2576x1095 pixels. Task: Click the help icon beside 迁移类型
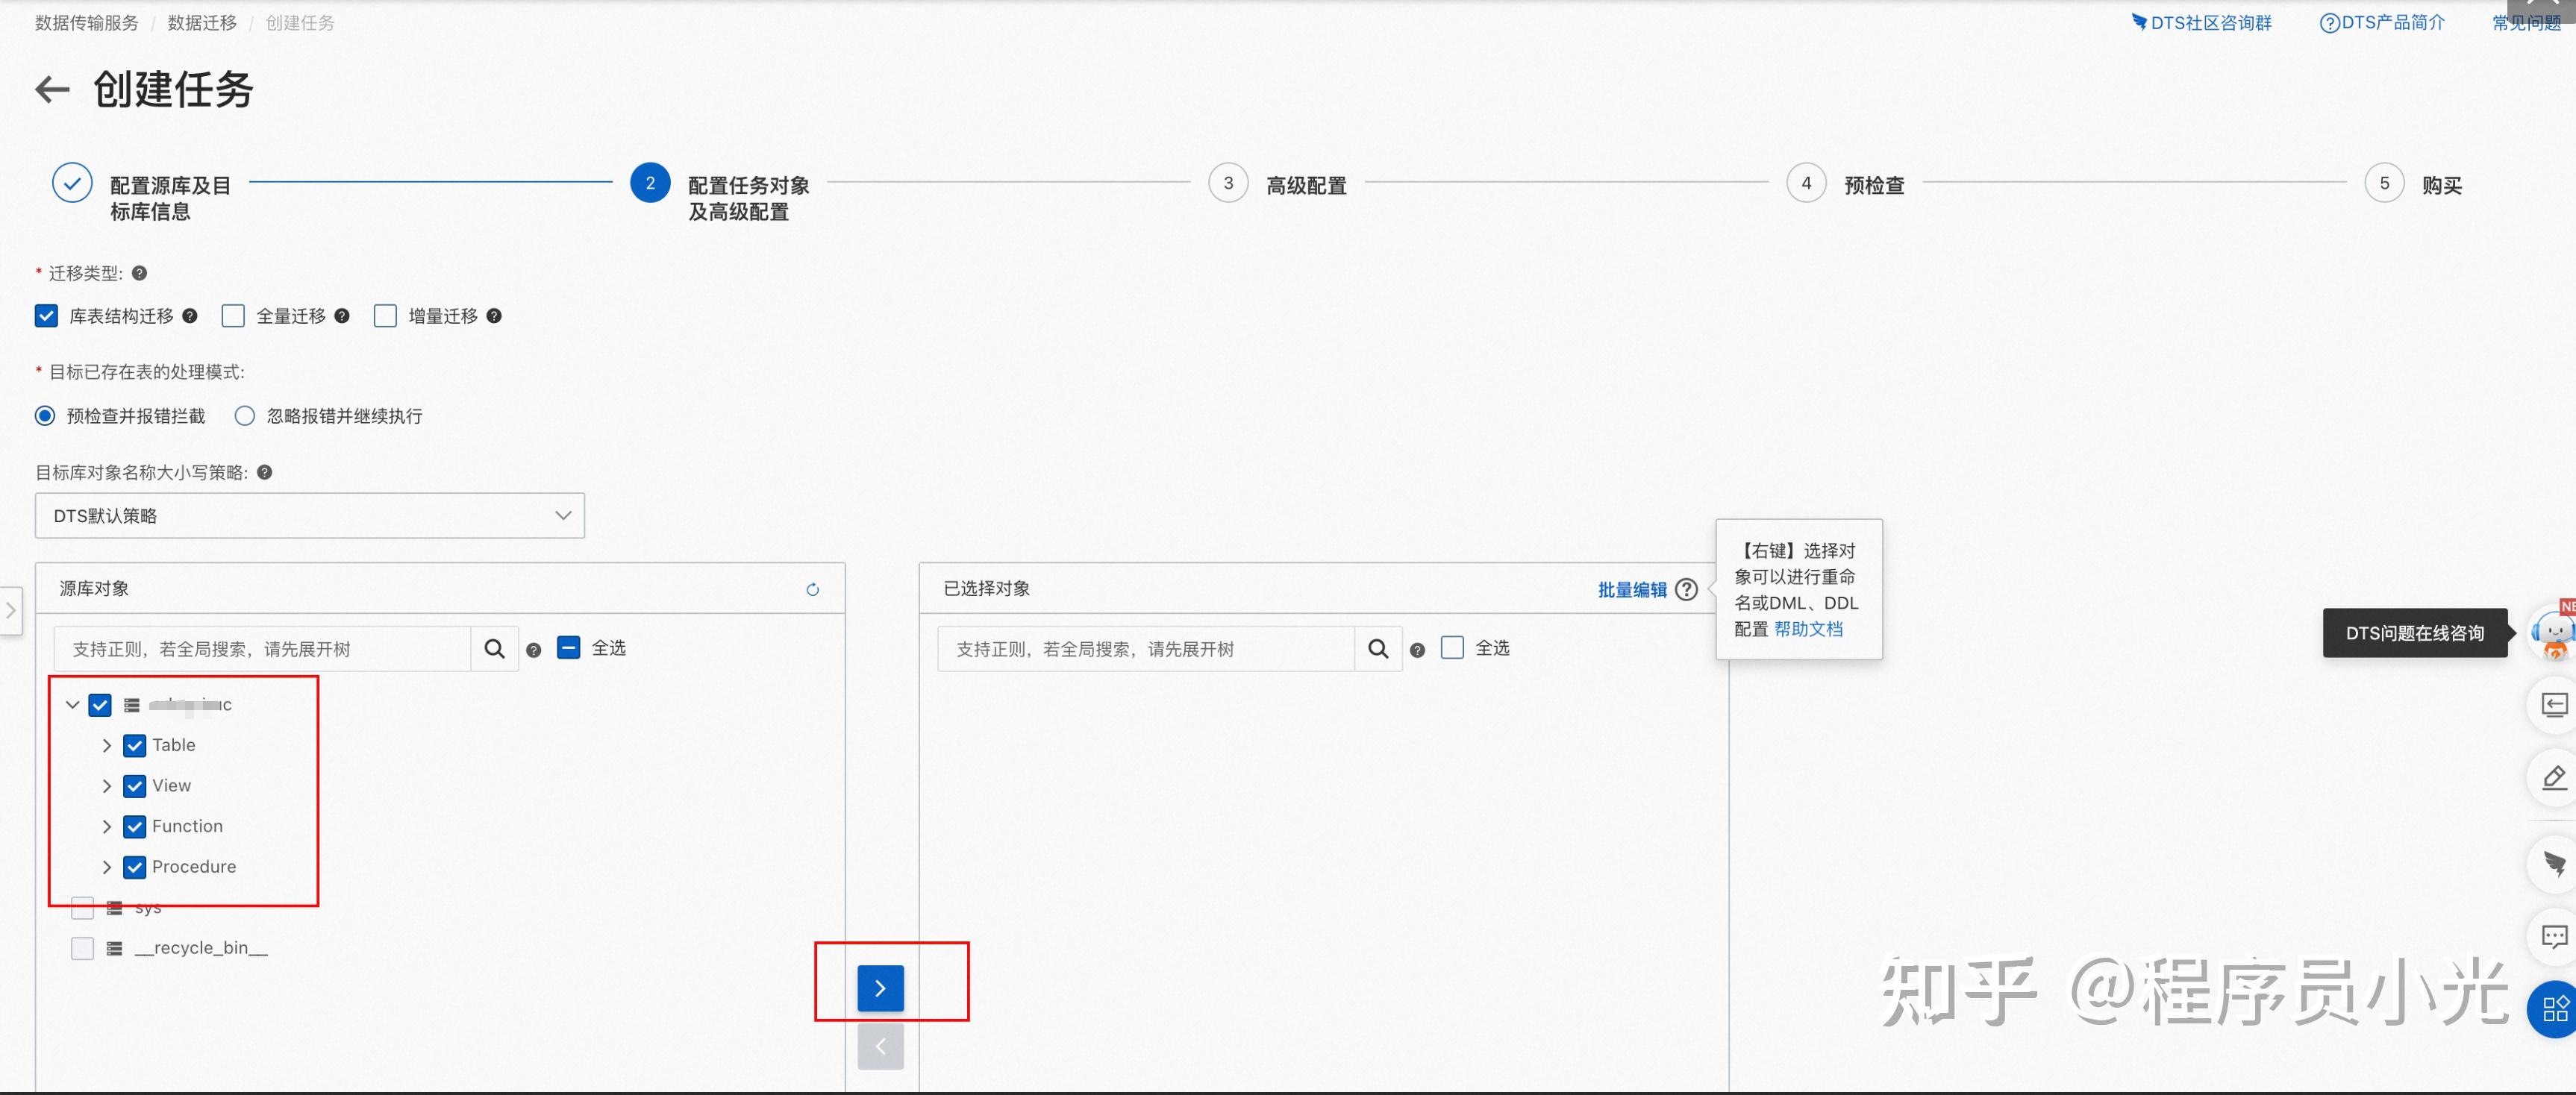tap(140, 273)
